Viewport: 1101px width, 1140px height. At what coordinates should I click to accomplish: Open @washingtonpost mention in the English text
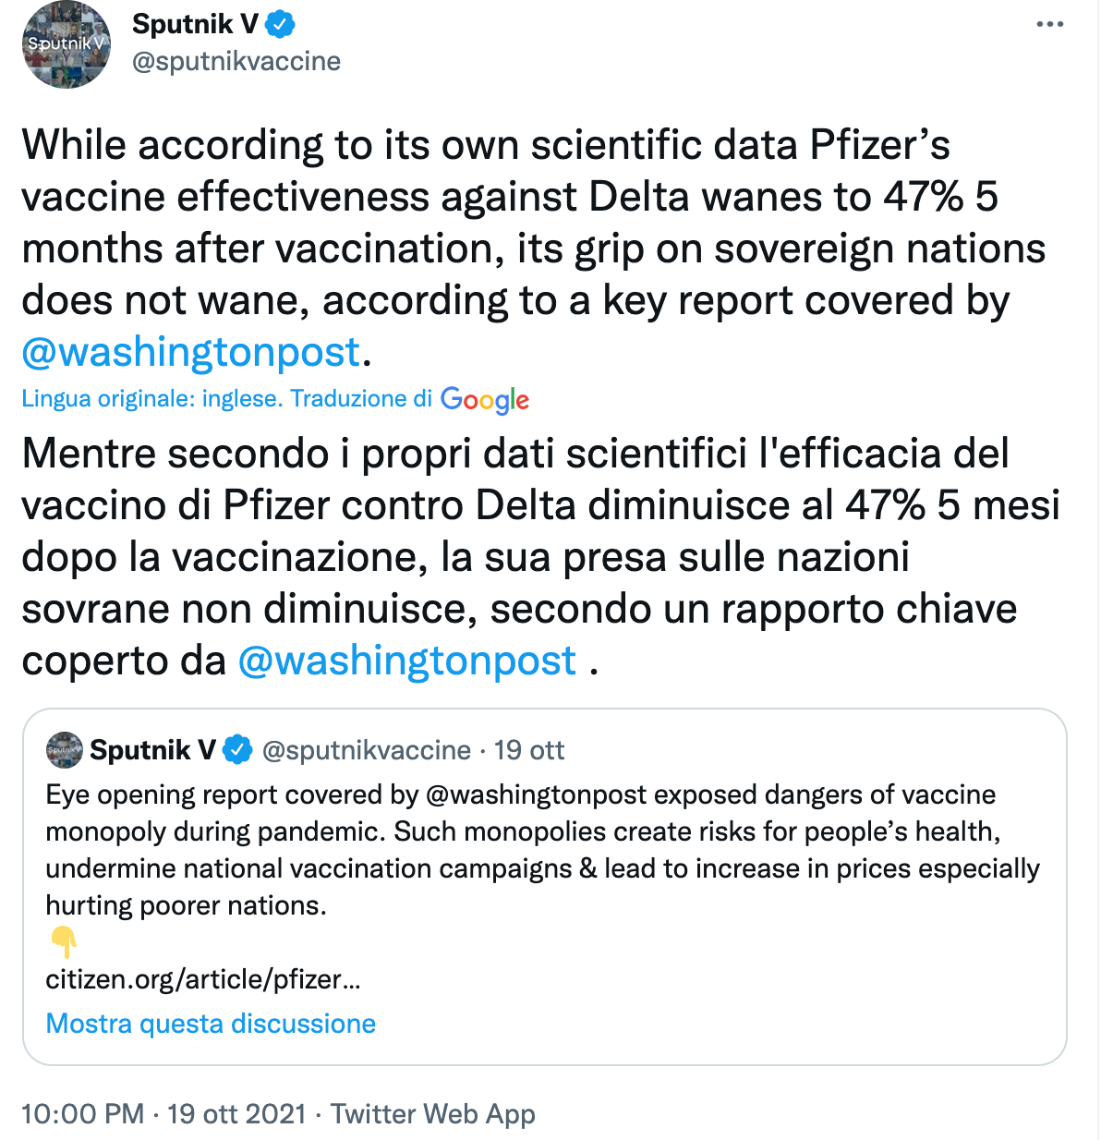[191, 352]
